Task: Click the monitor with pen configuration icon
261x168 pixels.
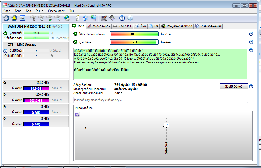Action: point(104,18)
